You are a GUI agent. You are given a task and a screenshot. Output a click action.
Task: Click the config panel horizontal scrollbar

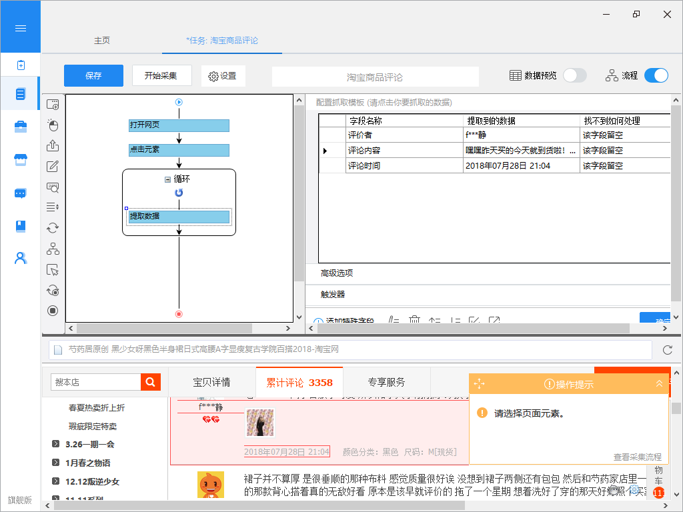(x=473, y=328)
